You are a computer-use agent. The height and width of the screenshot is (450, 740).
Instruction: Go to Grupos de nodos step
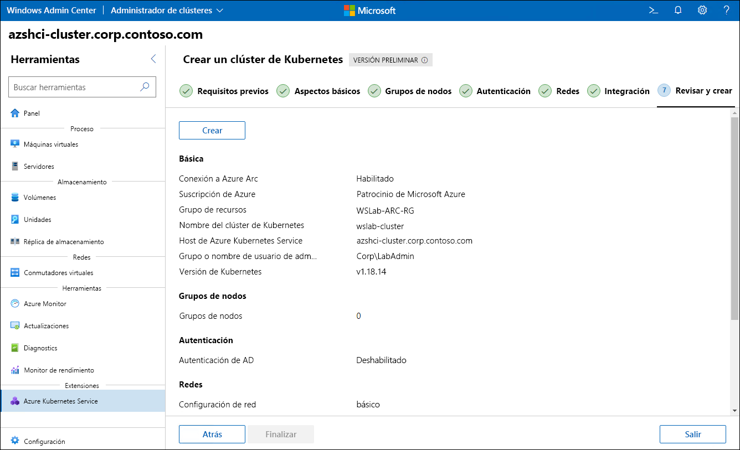pyautogui.click(x=410, y=91)
